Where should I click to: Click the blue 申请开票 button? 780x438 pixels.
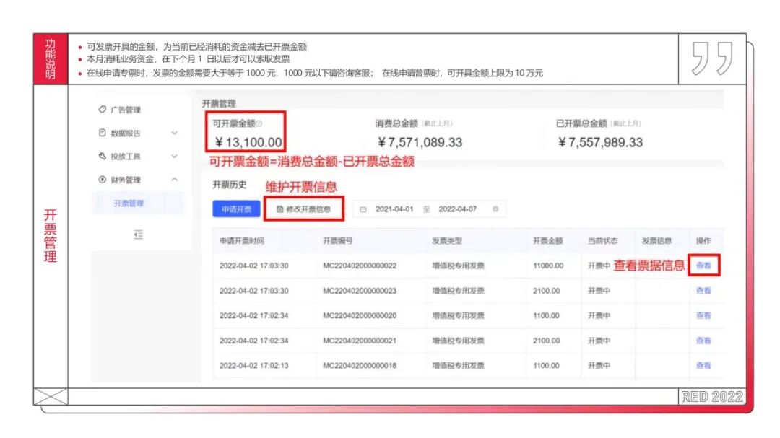click(236, 209)
